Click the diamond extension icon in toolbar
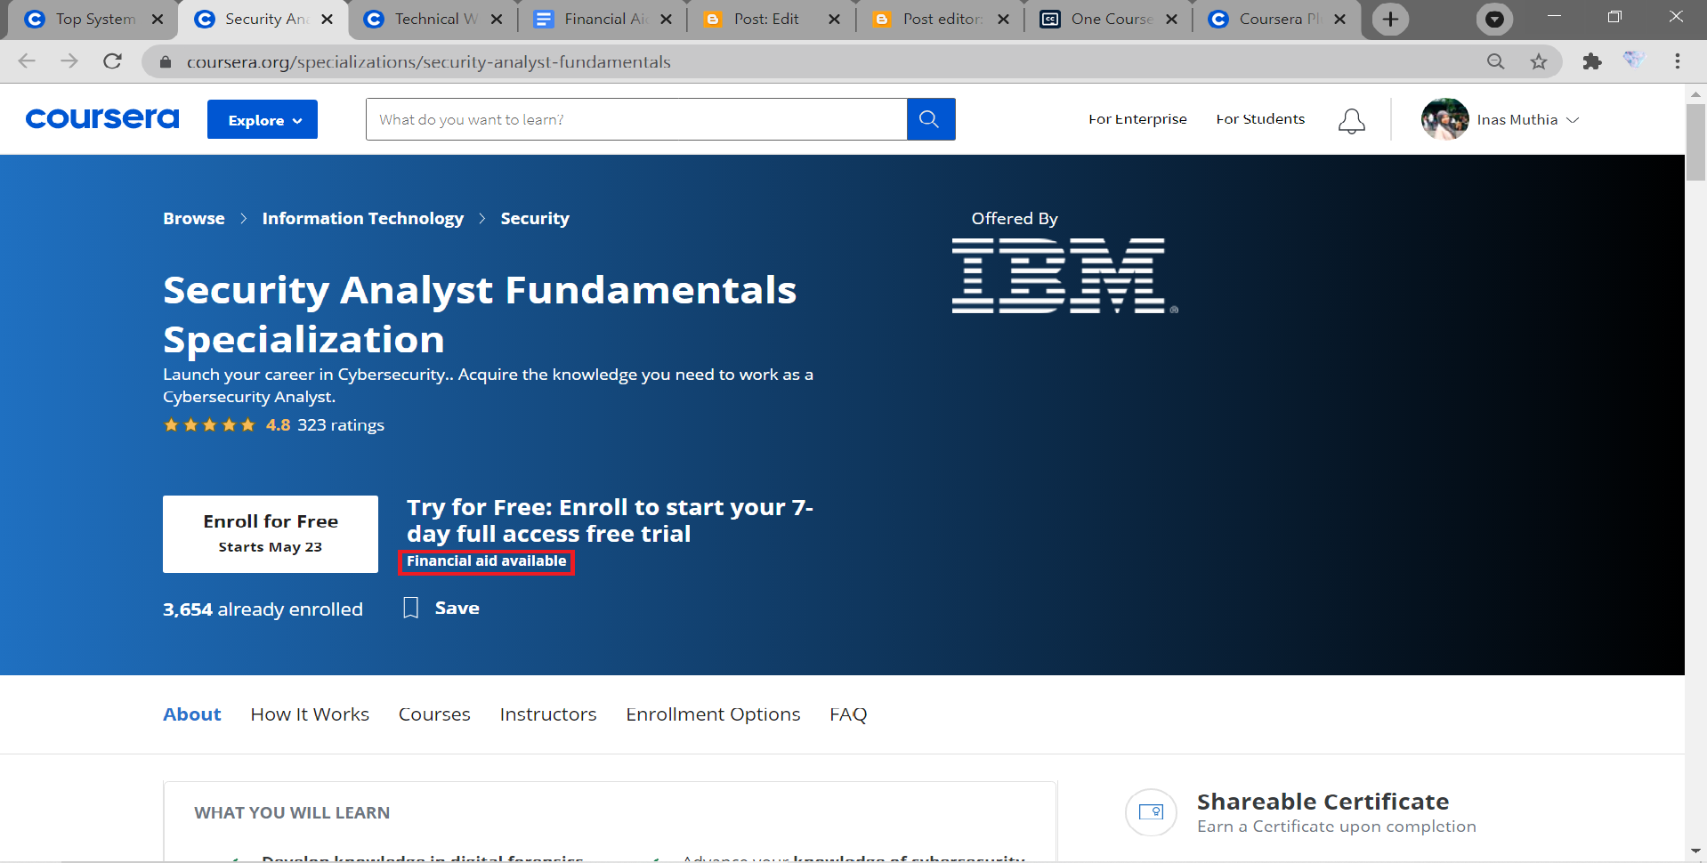The height and width of the screenshot is (863, 1707). point(1634,60)
